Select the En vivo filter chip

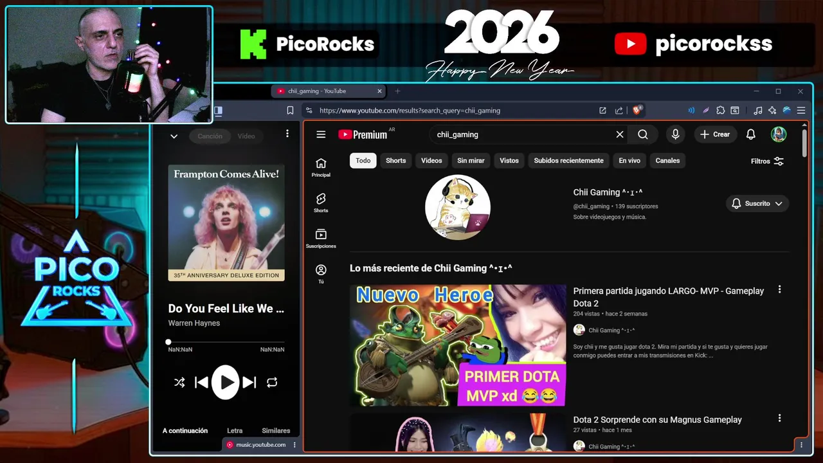coord(629,160)
